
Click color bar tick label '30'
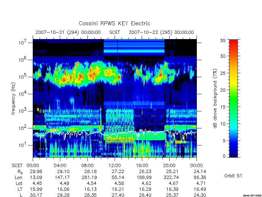(223, 56)
